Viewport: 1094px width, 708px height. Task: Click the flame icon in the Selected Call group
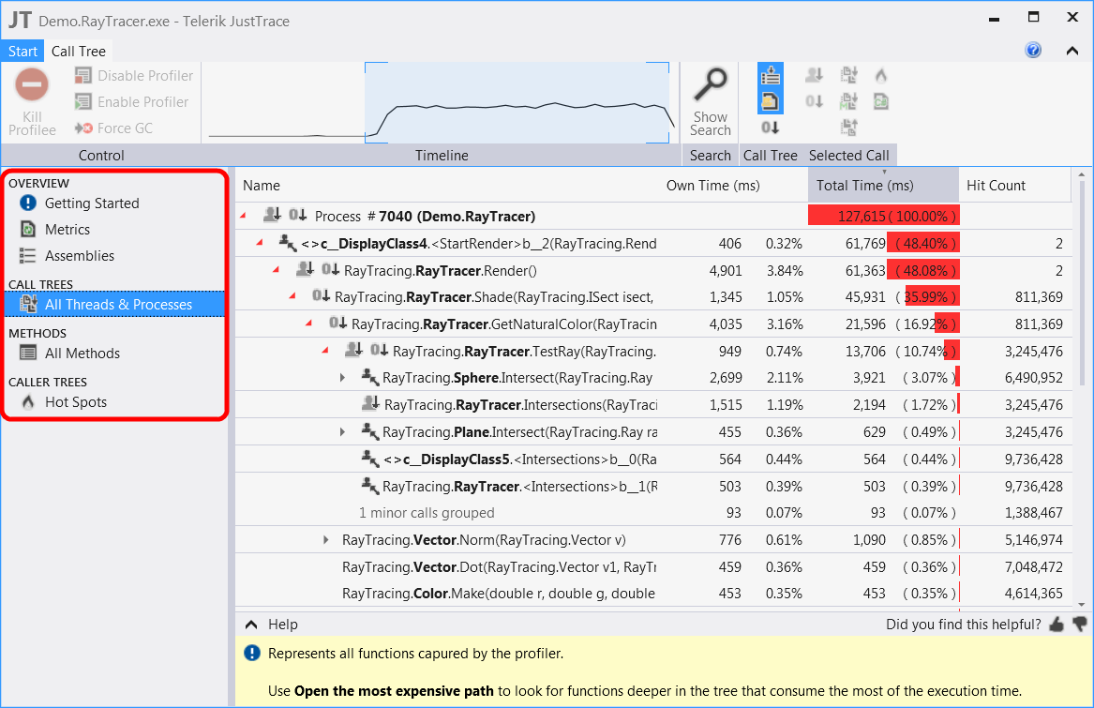881,75
